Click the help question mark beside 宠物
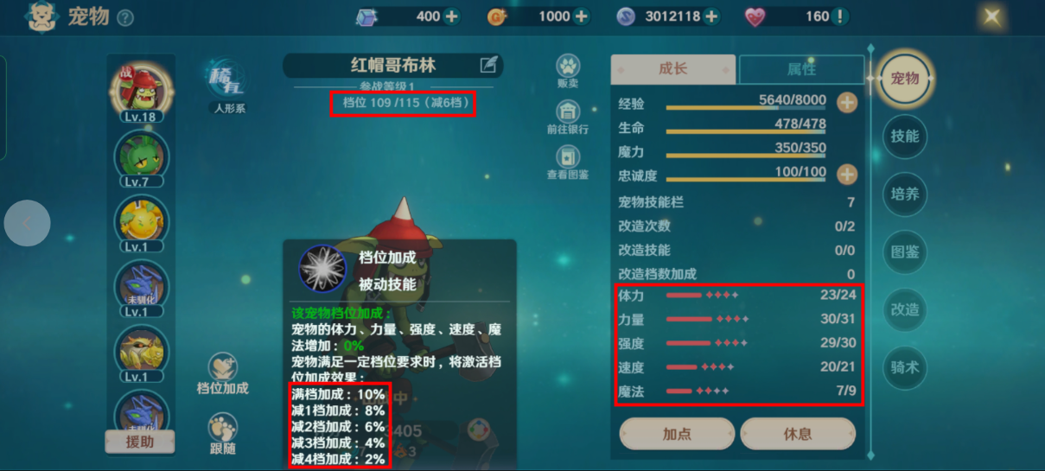 [x=125, y=17]
